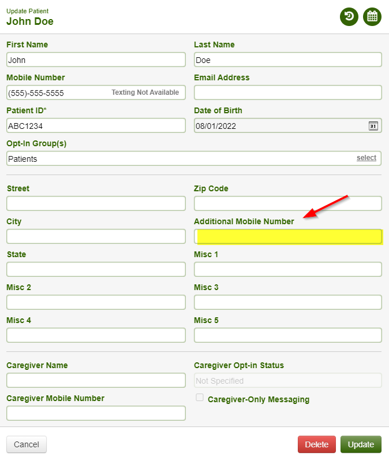Open Date of Birth calendar picker icon
This screenshot has width=389, height=460.
click(x=373, y=126)
